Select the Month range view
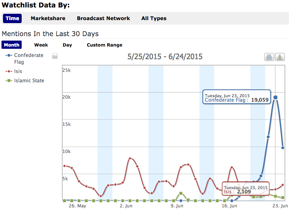Viewport: 295px width, 213px height. click(12, 45)
